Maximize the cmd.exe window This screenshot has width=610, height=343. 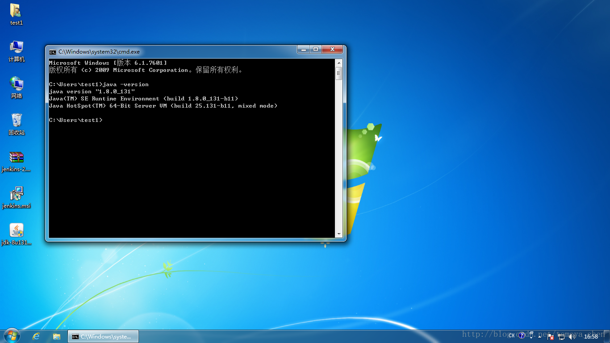click(x=315, y=49)
